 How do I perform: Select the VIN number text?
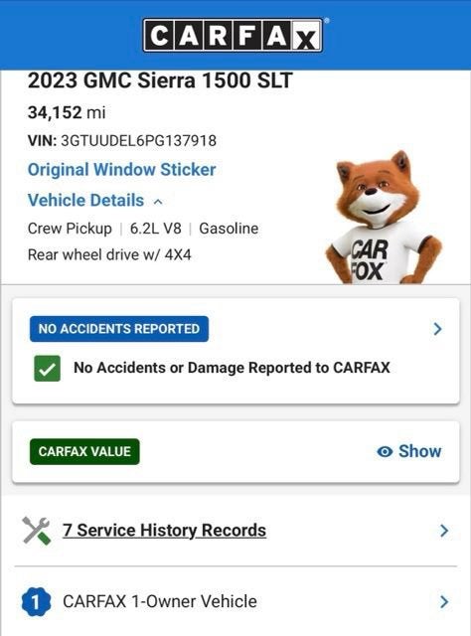(x=139, y=141)
